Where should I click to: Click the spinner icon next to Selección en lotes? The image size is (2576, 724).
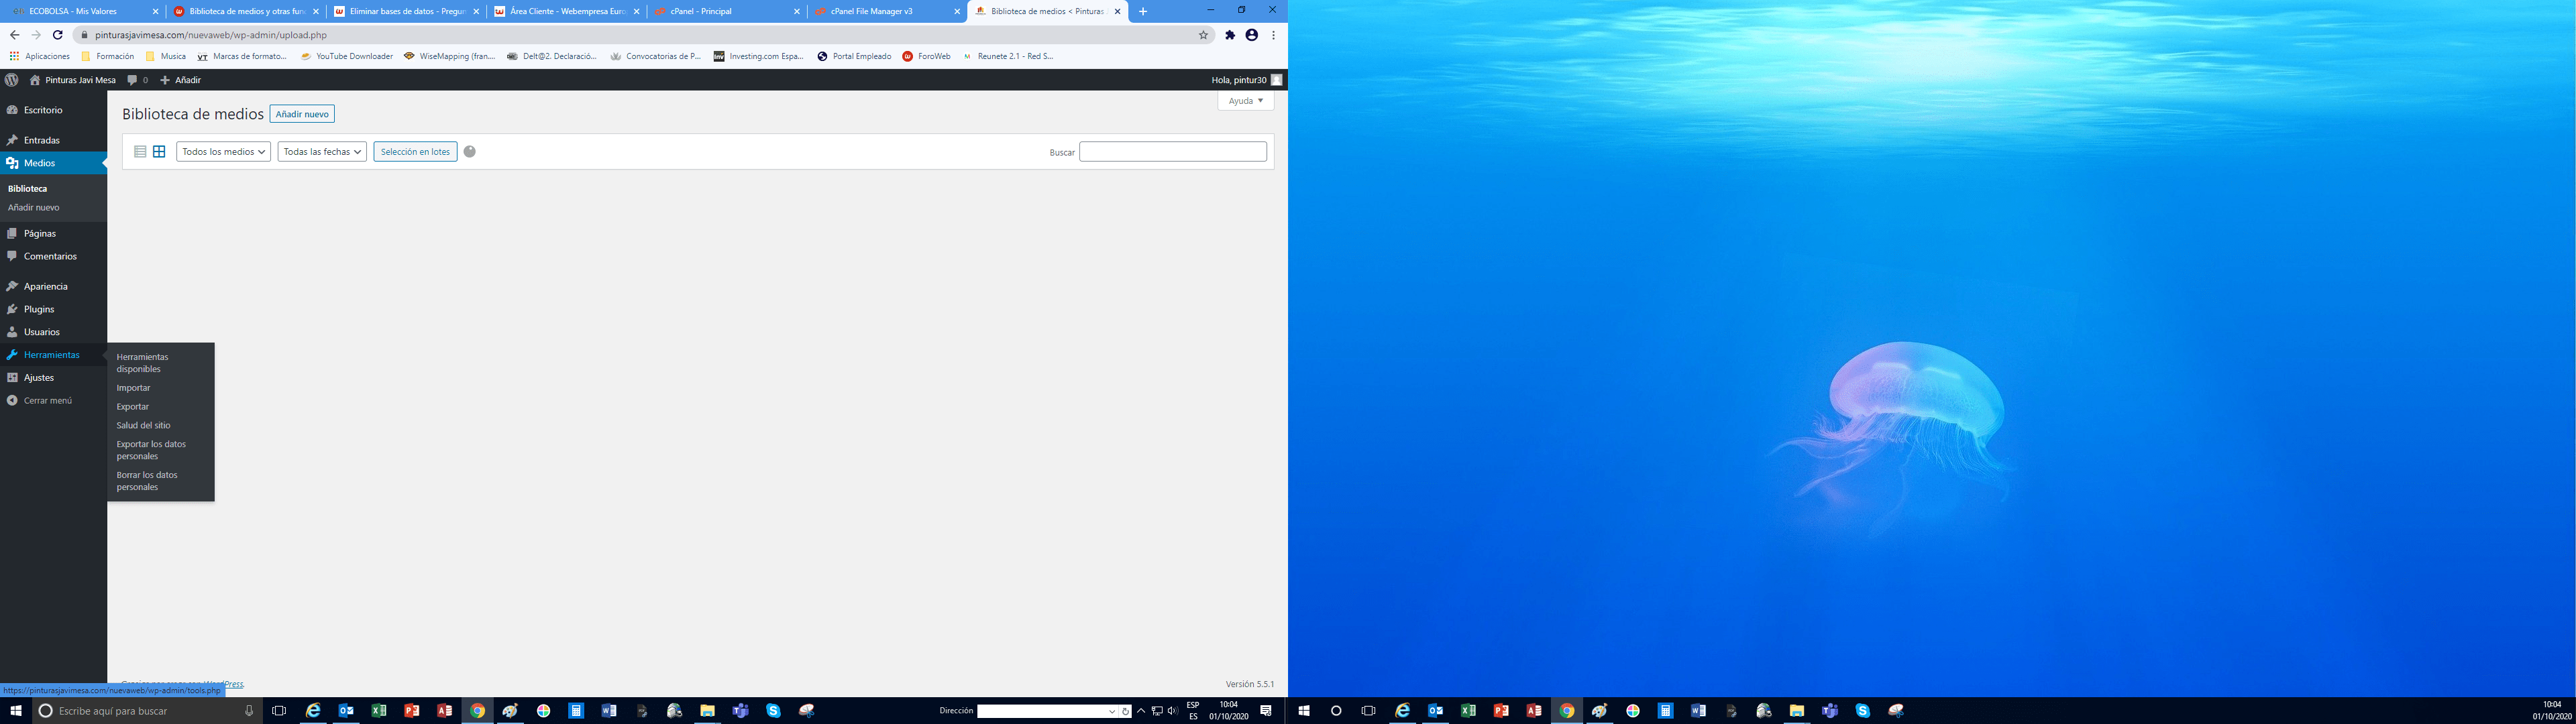coord(470,152)
